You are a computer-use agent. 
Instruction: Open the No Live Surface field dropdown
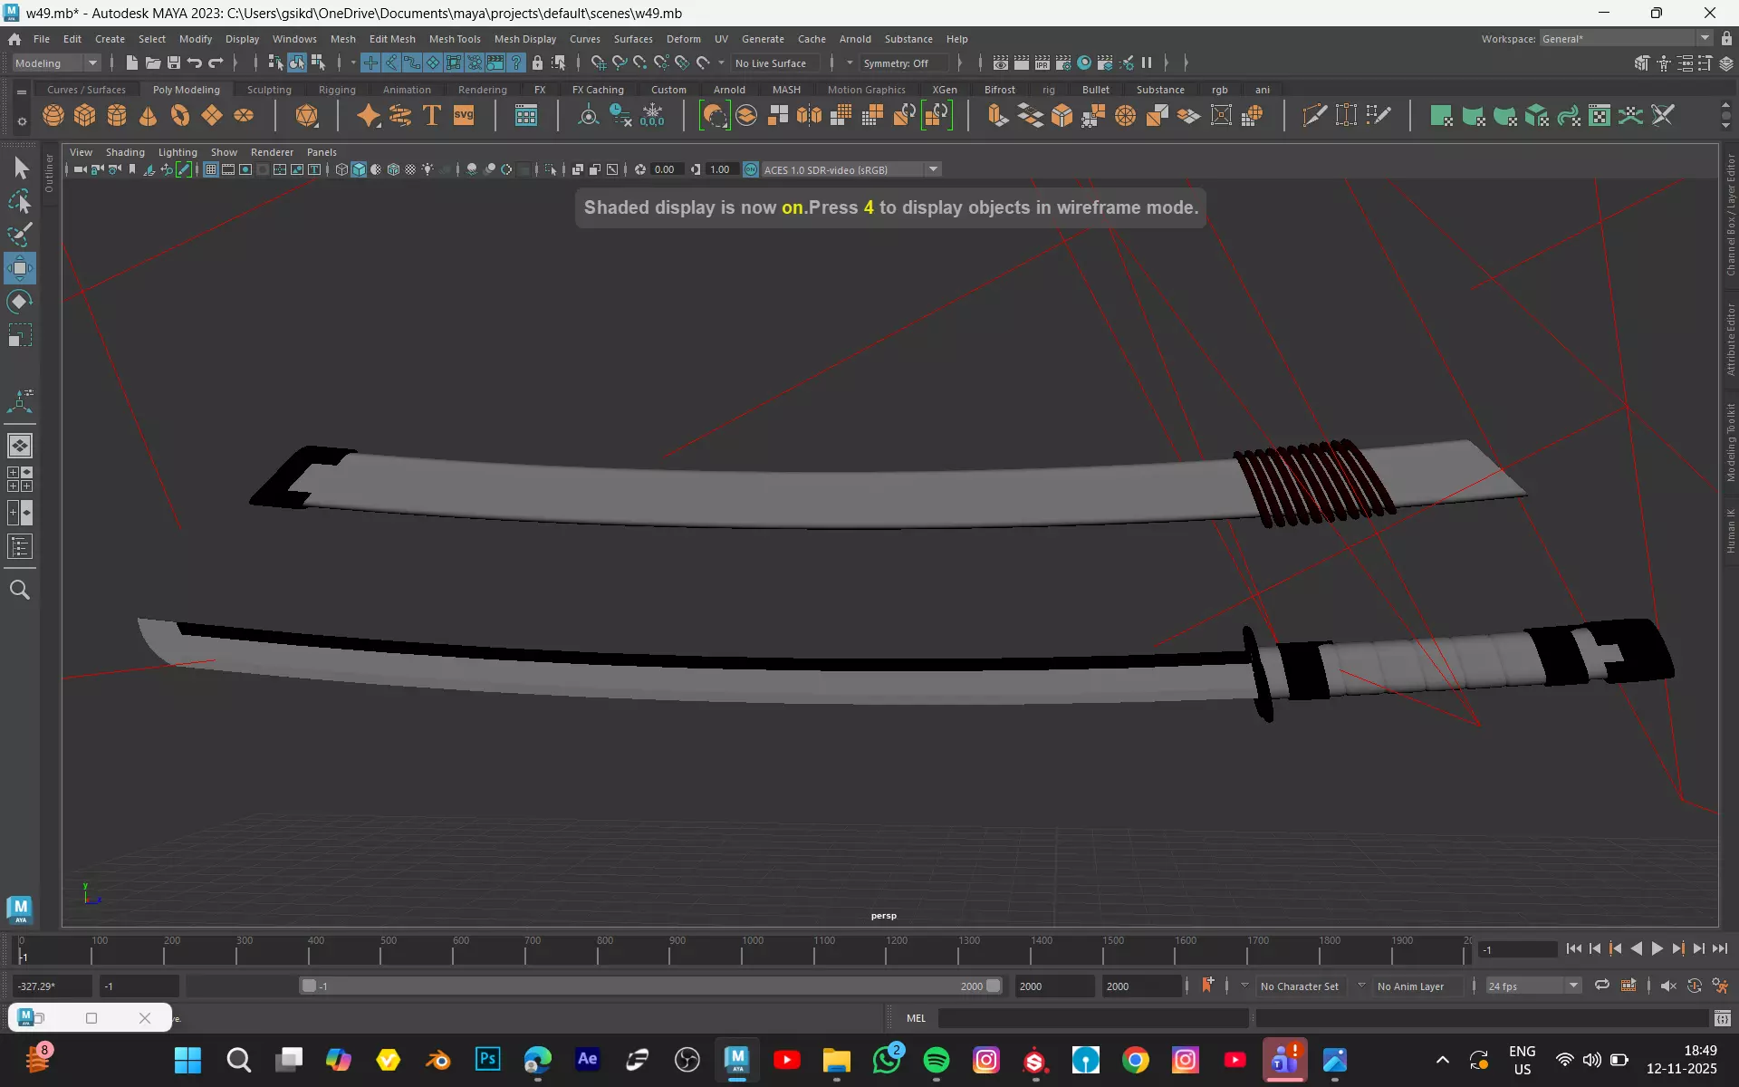(x=776, y=63)
